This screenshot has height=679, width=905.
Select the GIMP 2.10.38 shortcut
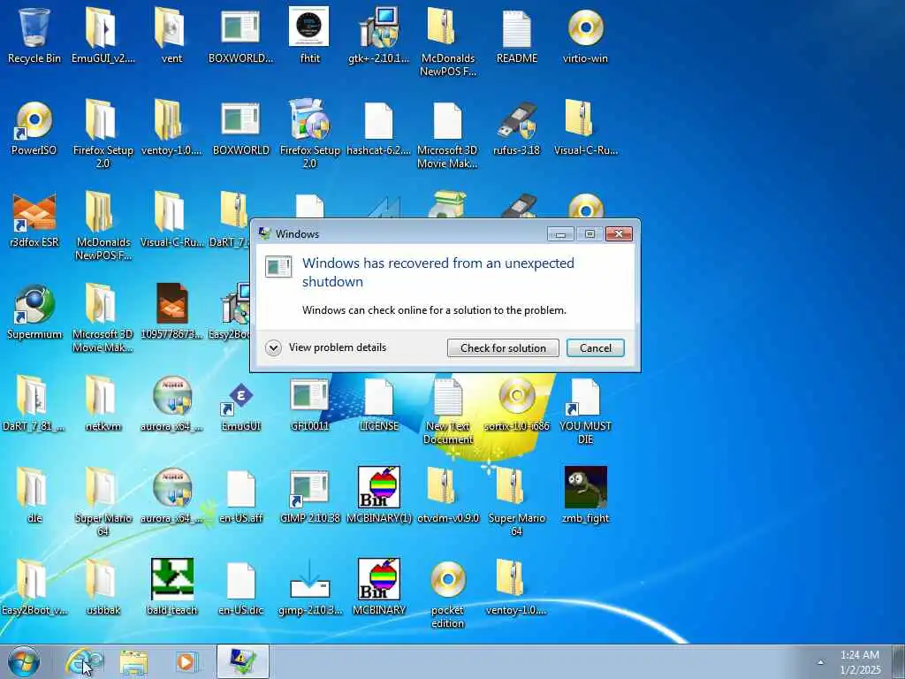click(309, 488)
